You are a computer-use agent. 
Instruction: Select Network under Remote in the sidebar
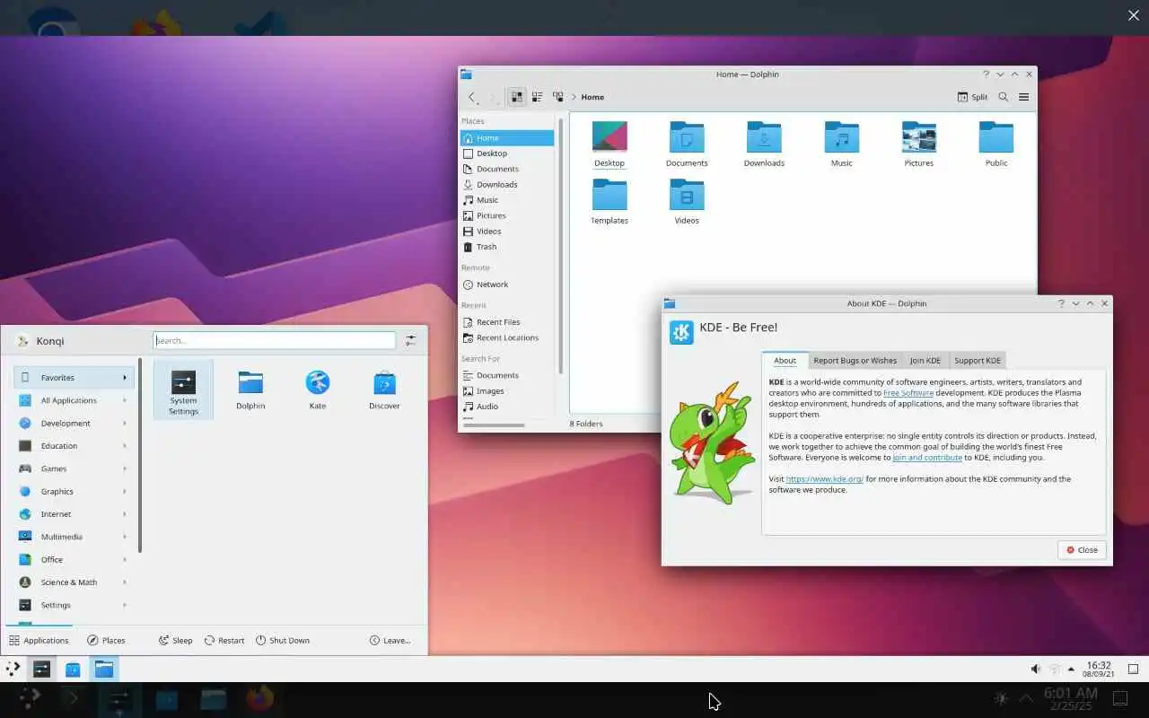(507, 285)
